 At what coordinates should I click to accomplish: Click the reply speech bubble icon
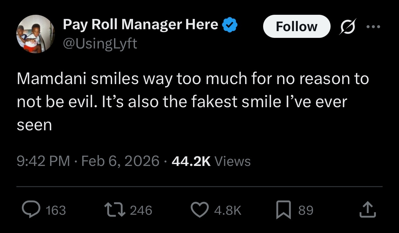point(31,210)
